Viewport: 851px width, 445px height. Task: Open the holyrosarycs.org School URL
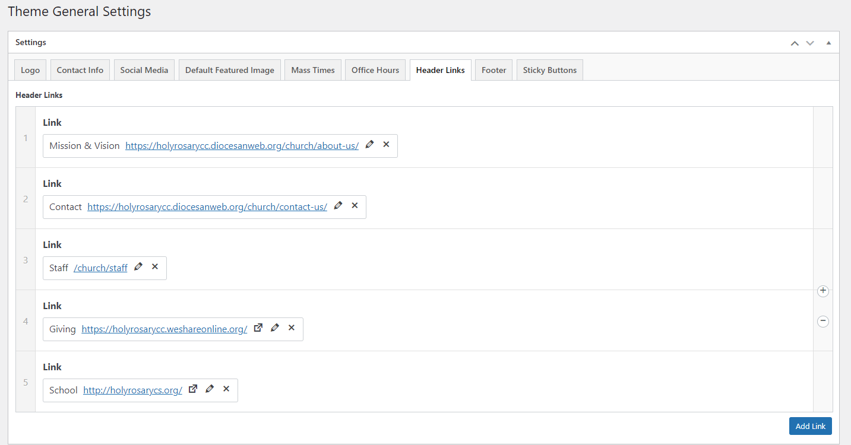132,390
